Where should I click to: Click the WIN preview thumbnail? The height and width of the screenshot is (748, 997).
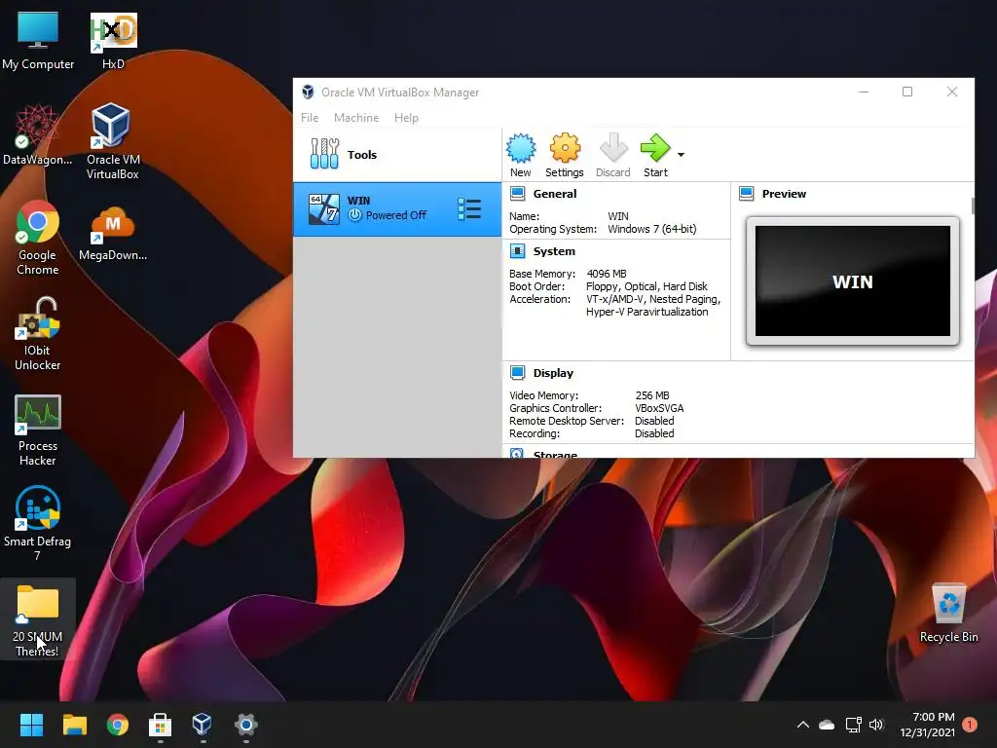[x=853, y=281]
